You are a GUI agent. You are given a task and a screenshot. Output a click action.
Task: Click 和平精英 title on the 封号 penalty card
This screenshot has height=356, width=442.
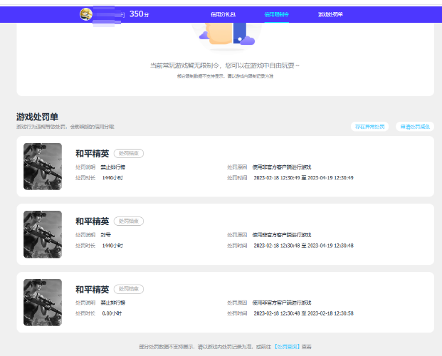click(93, 221)
